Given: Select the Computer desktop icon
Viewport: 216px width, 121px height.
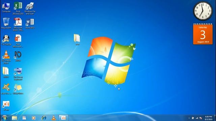Looking at the screenshot, I should click(x=6, y=7).
